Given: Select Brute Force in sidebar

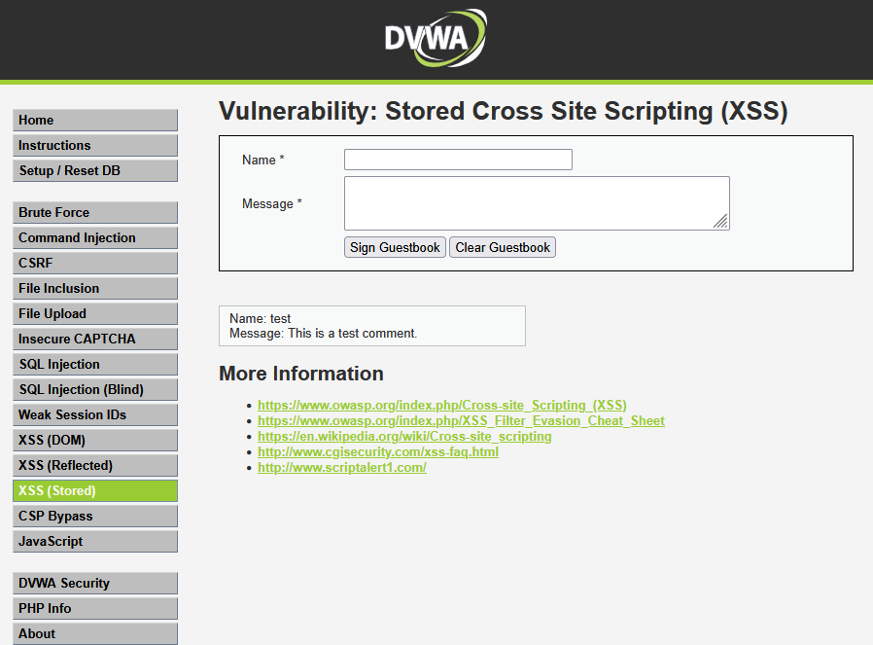Looking at the screenshot, I should pyautogui.click(x=95, y=213).
